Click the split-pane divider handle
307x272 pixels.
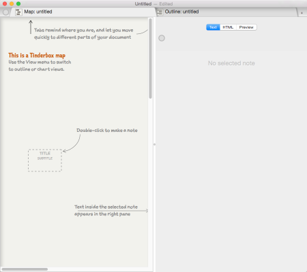154,144
